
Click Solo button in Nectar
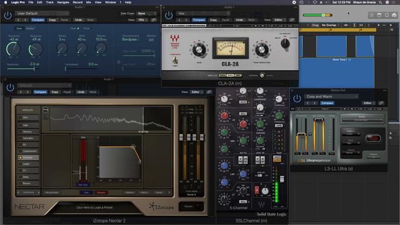(x=86, y=192)
